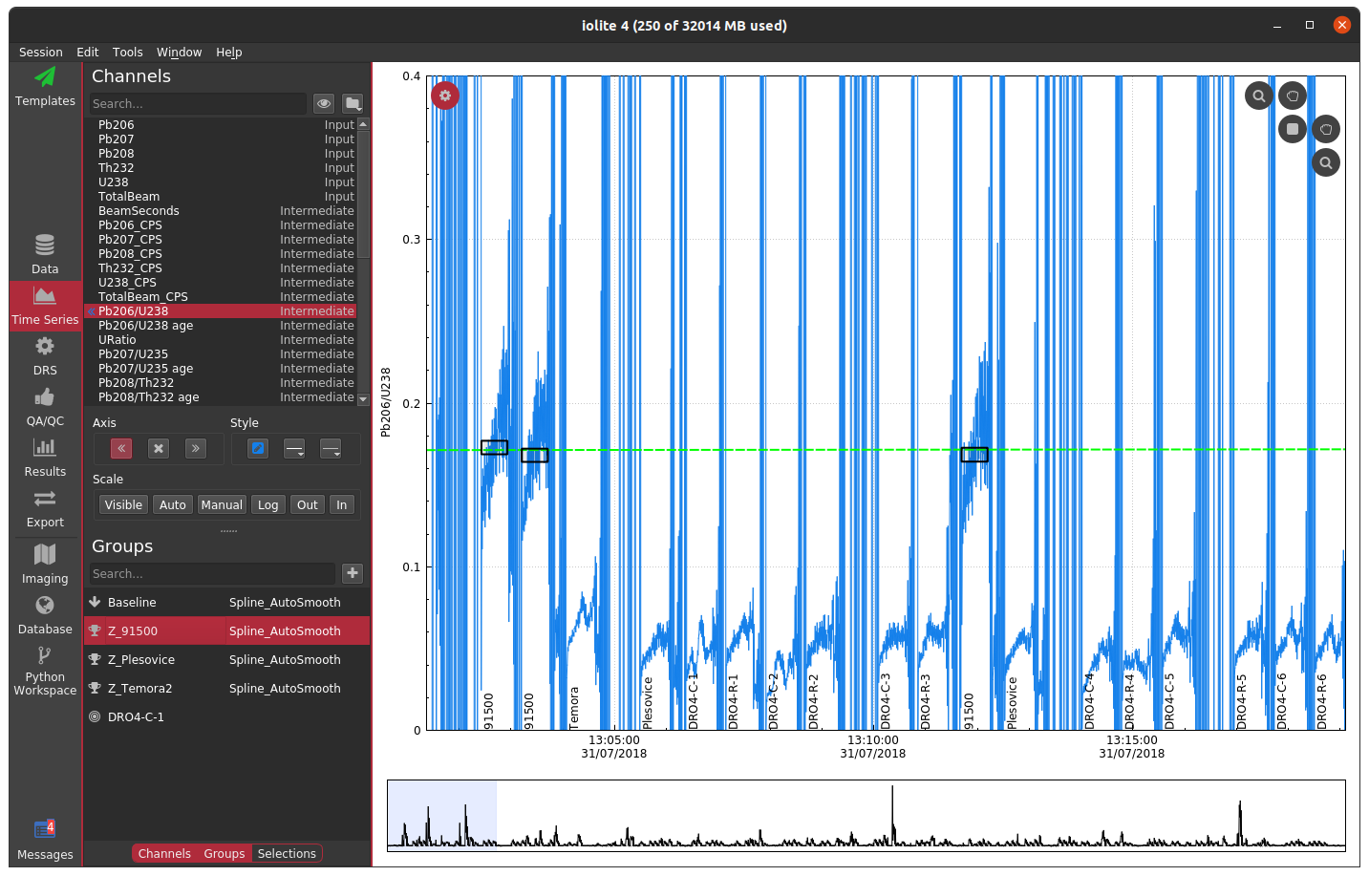This screenshot has height=876, width=1369.
Task: Click the square stop icon on plot
Action: click(x=1292, y=129)
